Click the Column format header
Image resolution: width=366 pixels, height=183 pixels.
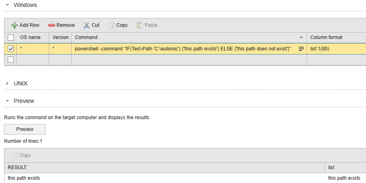pyautogui.click(x=326, y=37)
